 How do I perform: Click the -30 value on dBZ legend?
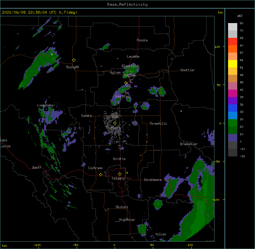click(242, 156)
